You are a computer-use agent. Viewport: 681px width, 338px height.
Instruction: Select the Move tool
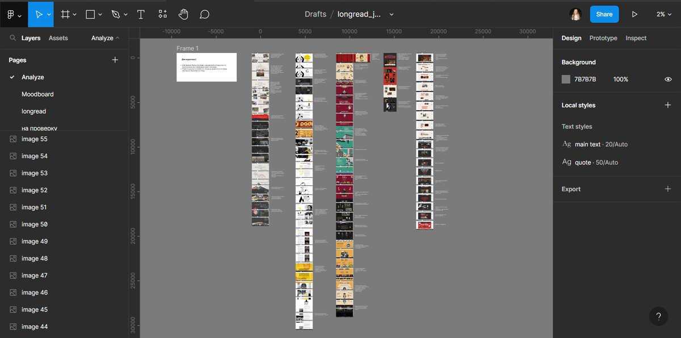[39, 14]
